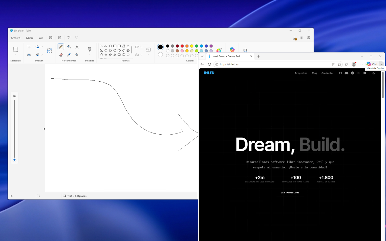The width and height of the screenshot is (386, 241).
Task: Undo the last Paint action
Action: pyautogui.click(x=69, y=38)
